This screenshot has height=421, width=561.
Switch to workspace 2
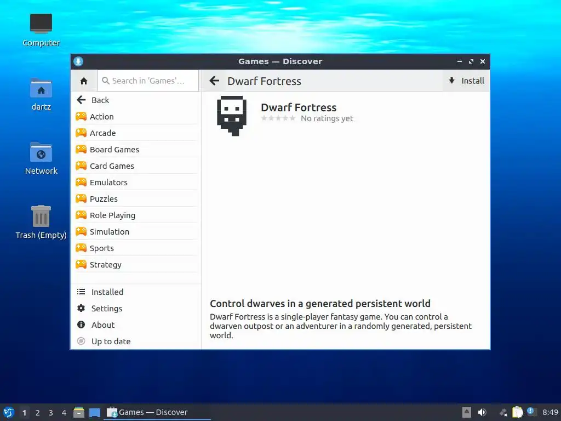tap(38, 413)
